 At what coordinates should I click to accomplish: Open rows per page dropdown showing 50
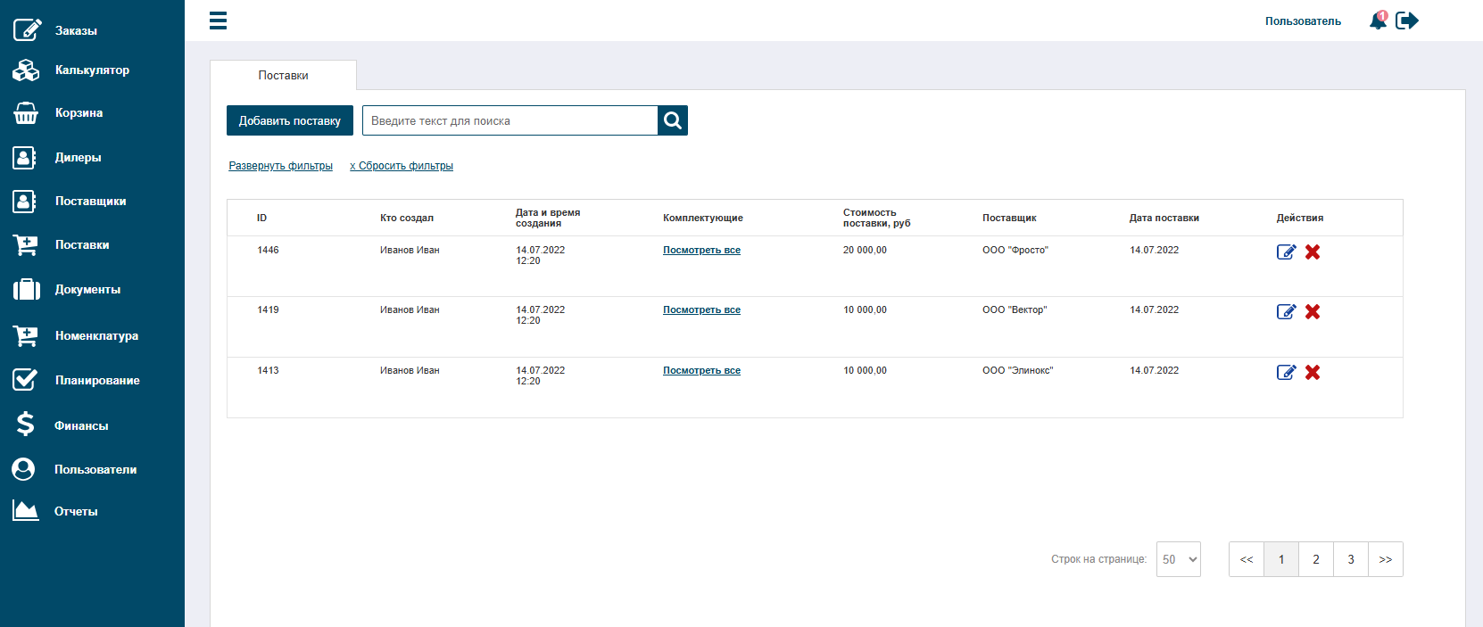click(1179, 559)
